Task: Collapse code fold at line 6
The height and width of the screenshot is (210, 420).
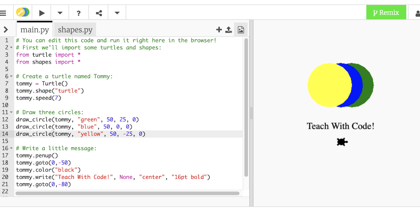Action: (11, 76)
